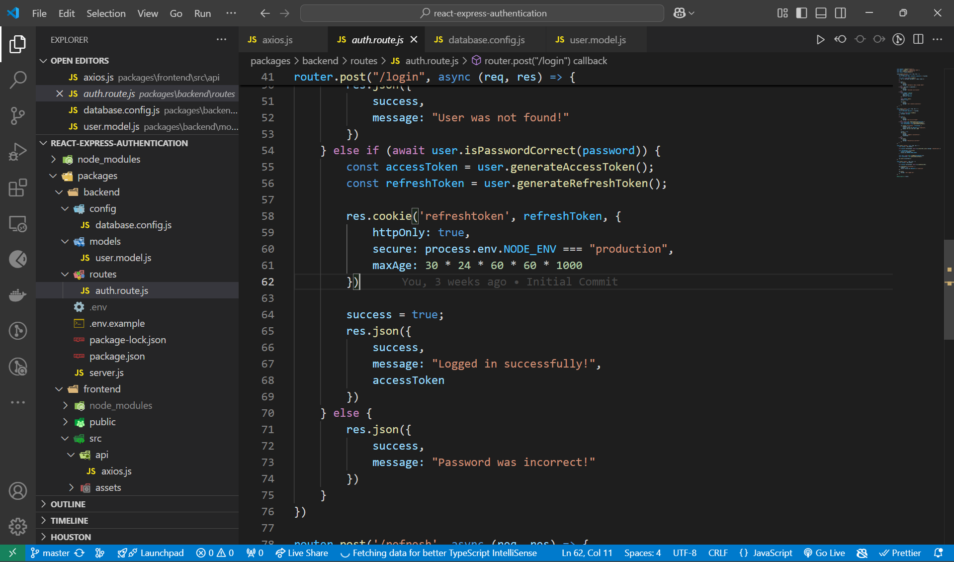The width and height of the screenshot is (954, 562).
Task: Open Explorer views and more actions ellipsis
Action: pyautogui.click(x=221, y=39)
